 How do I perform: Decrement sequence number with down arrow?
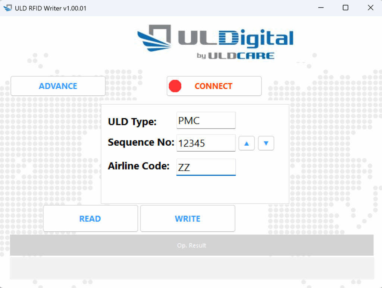(266, 143)
